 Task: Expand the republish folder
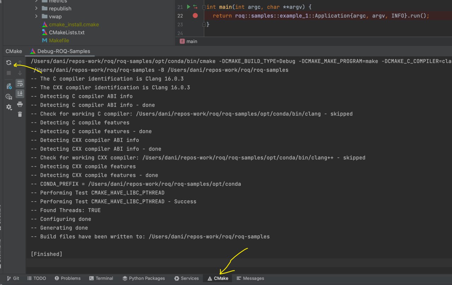pyautogui.click(x=36, y=8)
